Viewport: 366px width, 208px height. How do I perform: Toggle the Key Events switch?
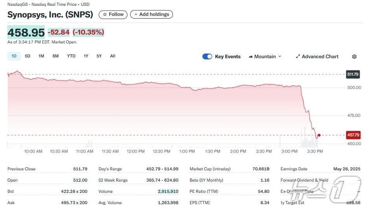click(207, 57)
